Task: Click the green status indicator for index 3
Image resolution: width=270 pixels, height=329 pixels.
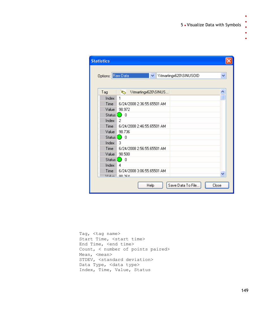Action: coord(119,160)
